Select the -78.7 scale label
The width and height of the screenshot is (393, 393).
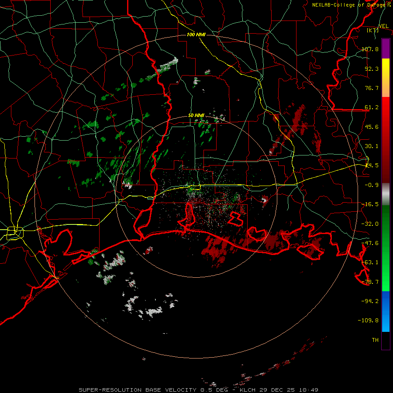click(370, 282)
